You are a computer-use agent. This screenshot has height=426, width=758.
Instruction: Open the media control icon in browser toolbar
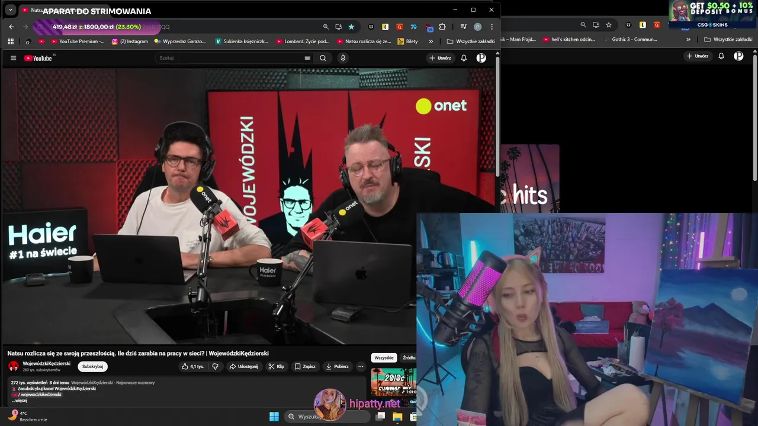464,27
